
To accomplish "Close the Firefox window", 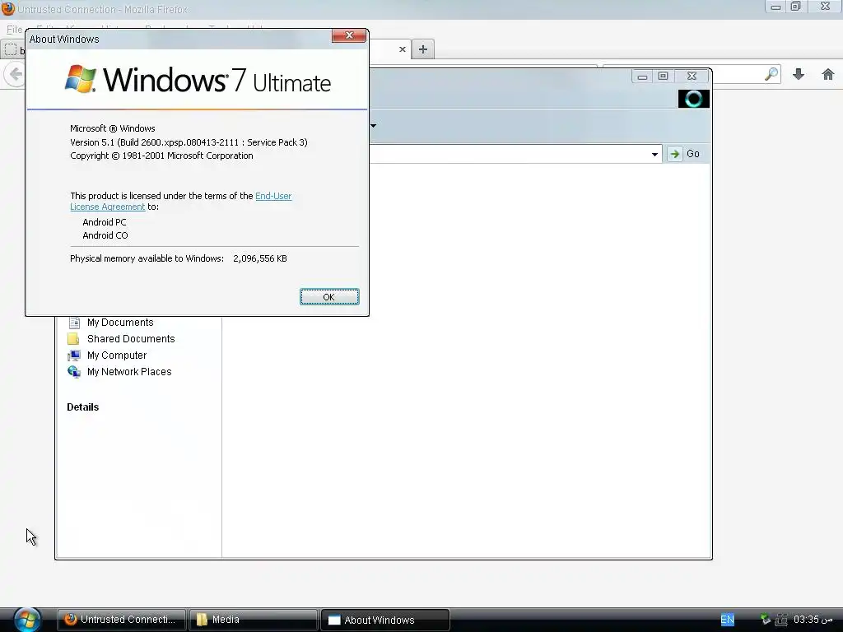I will 825,7.
